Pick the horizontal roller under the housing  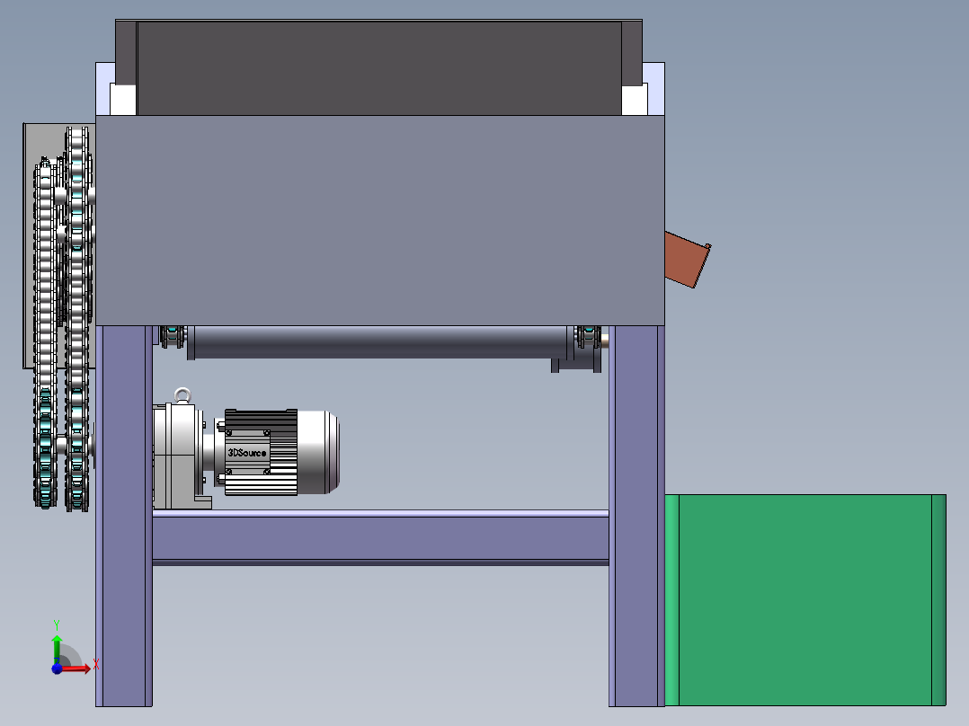coord(380,342)
